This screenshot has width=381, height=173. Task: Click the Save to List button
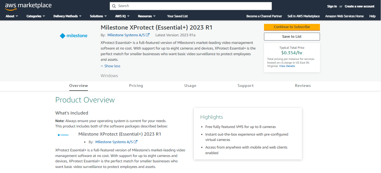click(292, 36)
